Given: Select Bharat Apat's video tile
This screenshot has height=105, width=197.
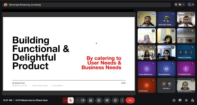Looking at the screenshot, I should [x=147, y=19].
